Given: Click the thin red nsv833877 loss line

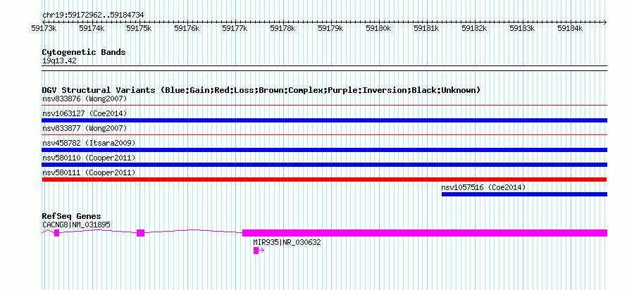Looking at the screenshot, I should [x=324, y=135].
